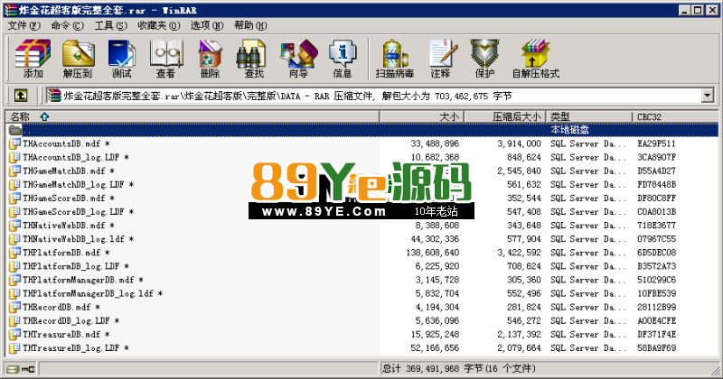This screenshot has width=723, height=379.
Task: Click the status bar total 369,491,968
Action: pos(433,369)
